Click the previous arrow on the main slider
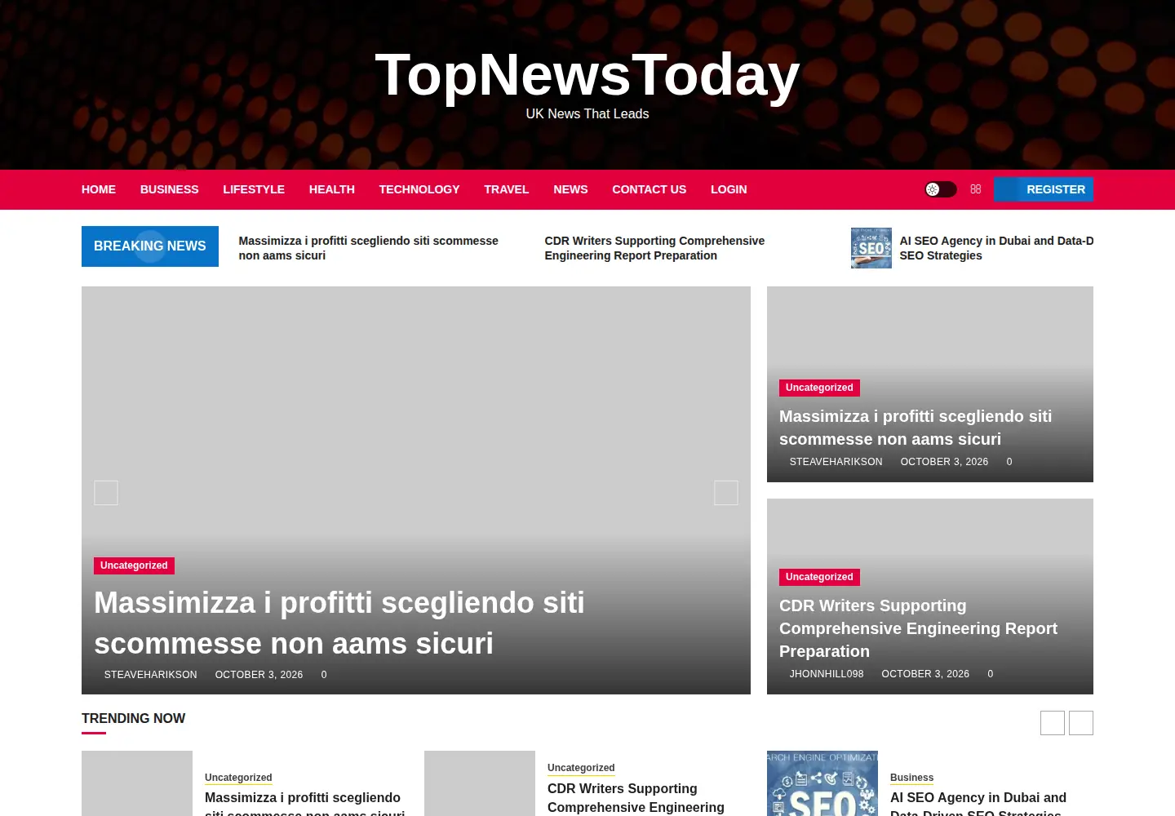 (x=106, y=493)
